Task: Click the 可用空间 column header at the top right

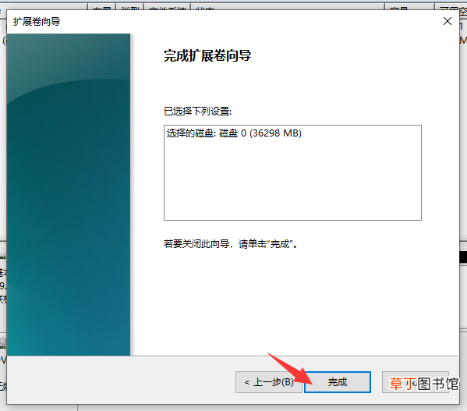Action: (x=451, y=7)
